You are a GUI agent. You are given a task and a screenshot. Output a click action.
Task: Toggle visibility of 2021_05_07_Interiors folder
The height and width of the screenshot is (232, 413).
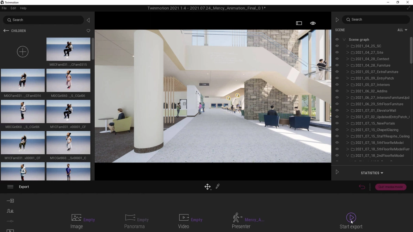337,85
